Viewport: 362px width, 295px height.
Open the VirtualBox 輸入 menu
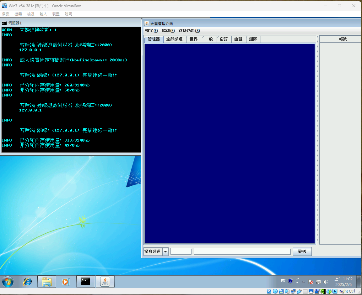(x=43, y=14)
